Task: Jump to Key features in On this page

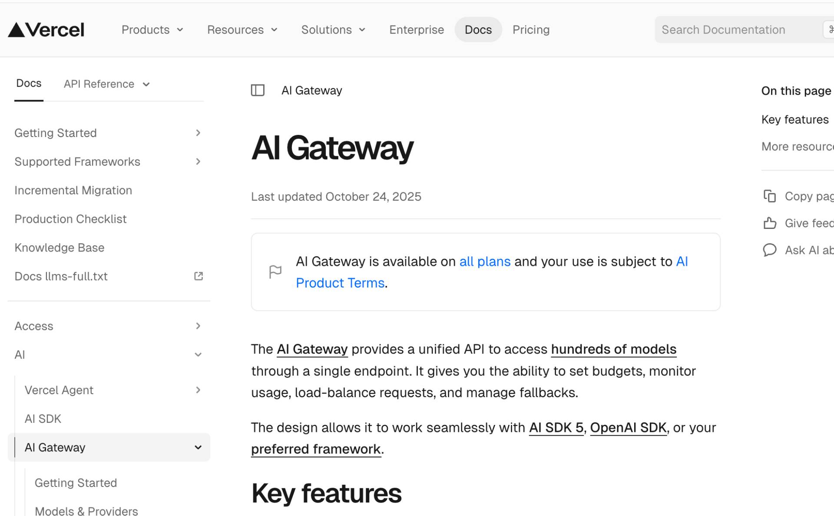Action: pyautogui.click(x=794, y=119)
